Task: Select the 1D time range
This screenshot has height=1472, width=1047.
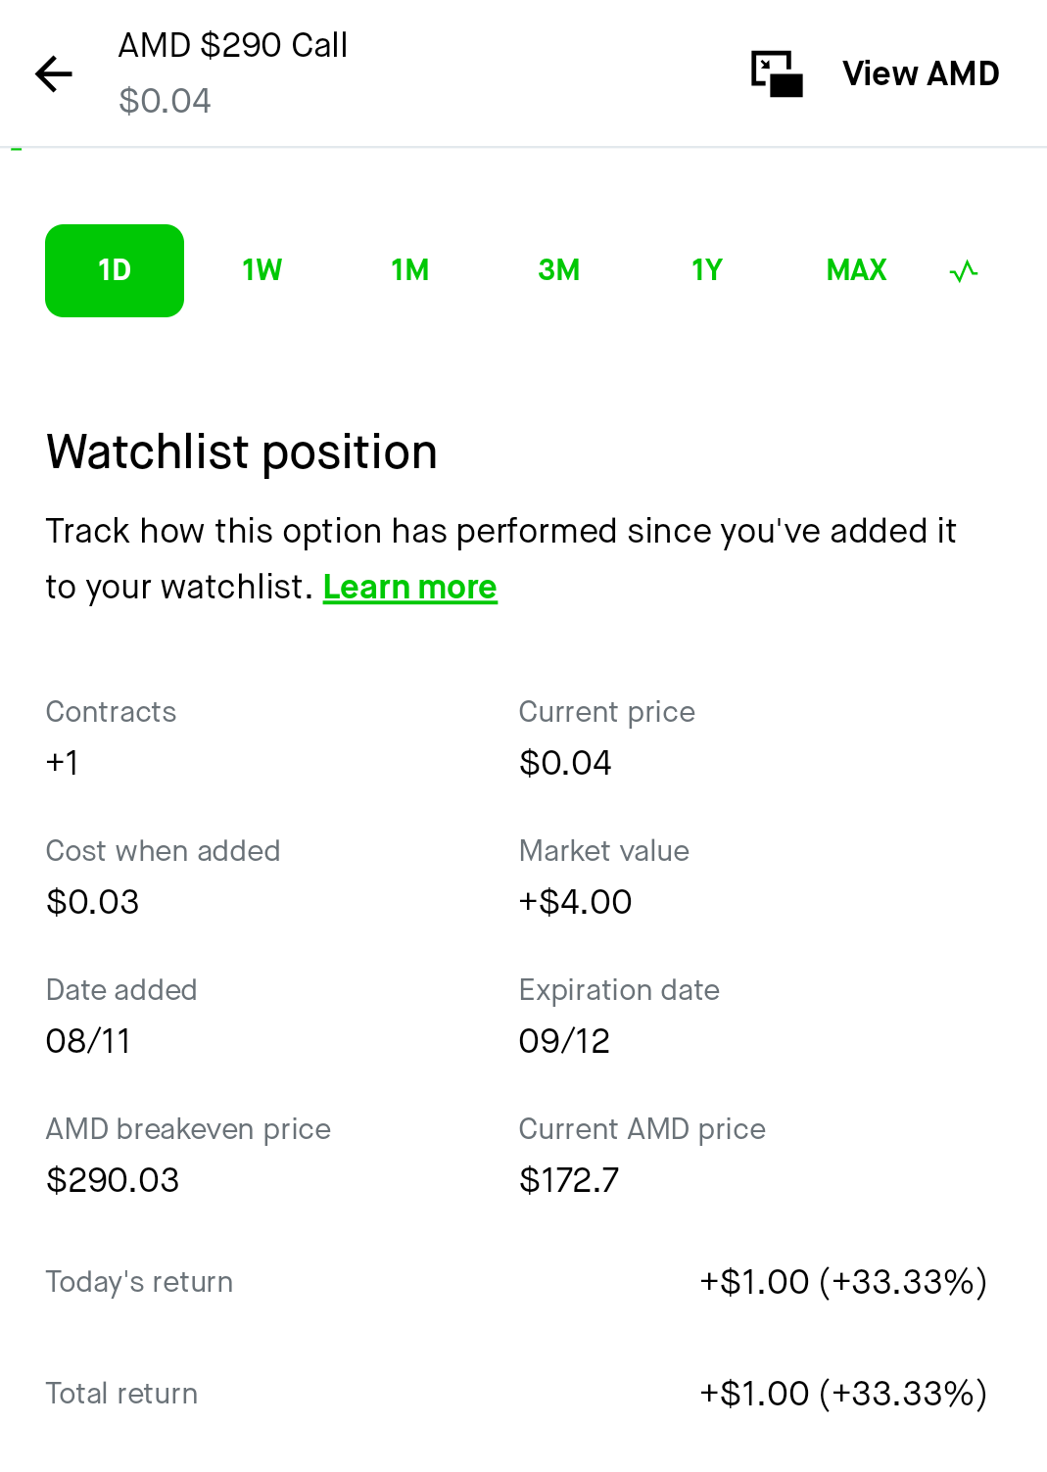Action: click(x=115, y=270)
